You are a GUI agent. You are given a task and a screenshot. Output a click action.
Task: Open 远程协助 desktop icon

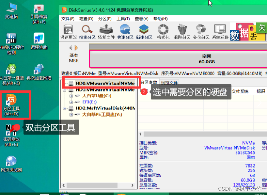39,41
